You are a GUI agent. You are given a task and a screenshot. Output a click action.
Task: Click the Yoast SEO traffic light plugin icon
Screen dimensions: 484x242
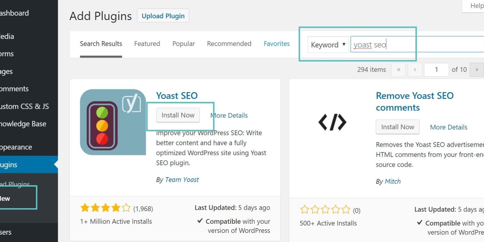(x=113, y=122)
